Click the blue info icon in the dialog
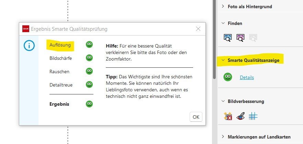303x144 pixels. click(29, 45)
